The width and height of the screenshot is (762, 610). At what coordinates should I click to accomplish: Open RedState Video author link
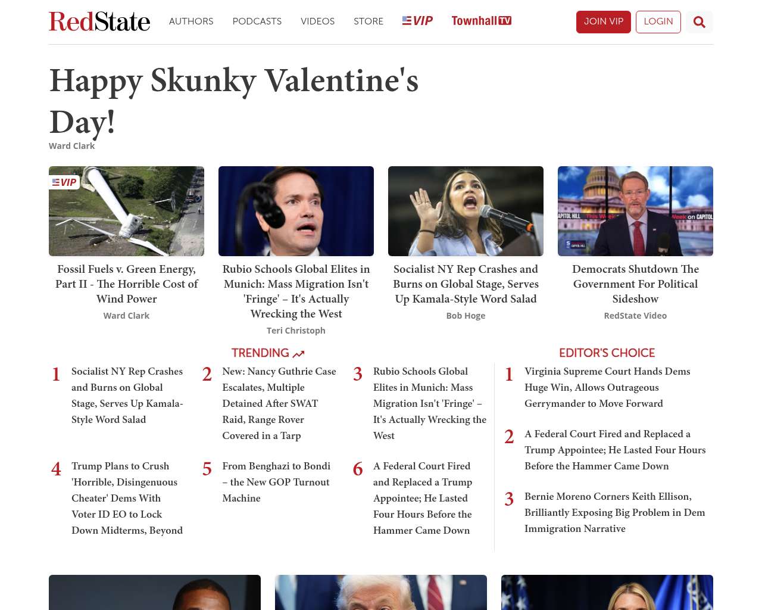pos(635,316)
